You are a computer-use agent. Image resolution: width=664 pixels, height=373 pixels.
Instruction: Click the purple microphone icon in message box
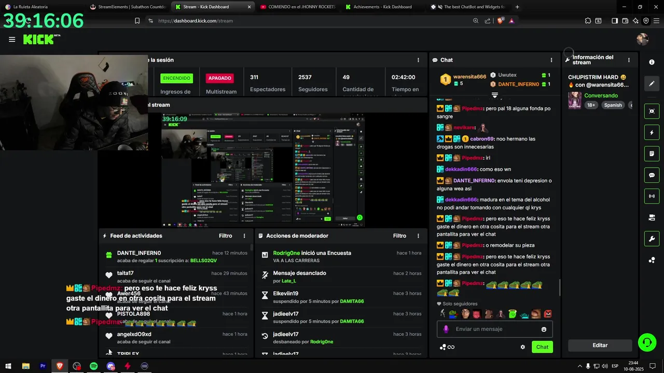click(446, 329)
